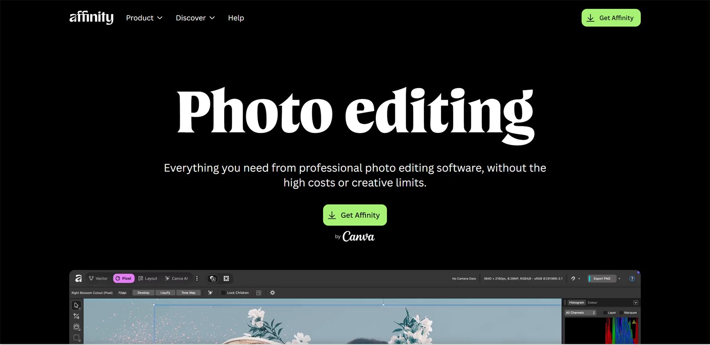Switch to the Histogram panel tab
The width and height of the screenshot is (710, 345).
[576, 302]
